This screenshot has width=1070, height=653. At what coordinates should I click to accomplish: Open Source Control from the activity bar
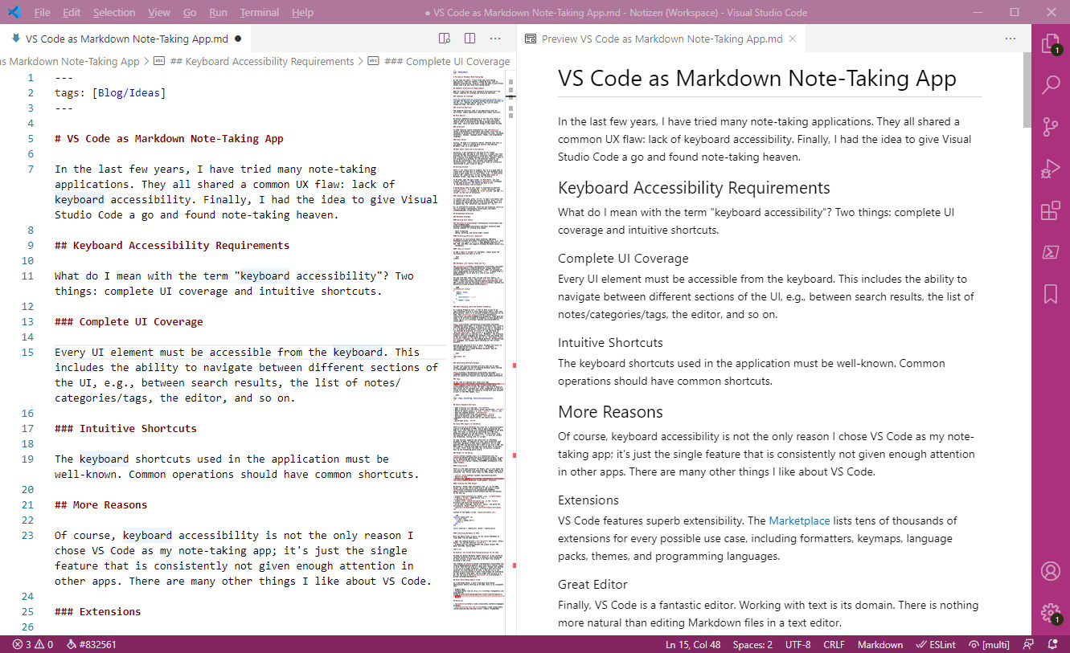point(1051,126)
